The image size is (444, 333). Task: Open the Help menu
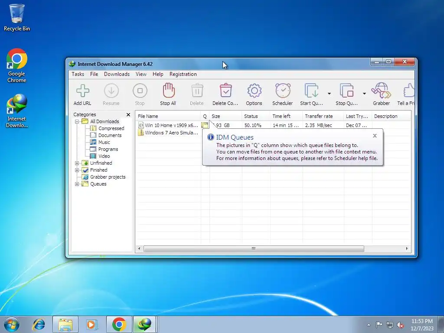click(158, 74)
